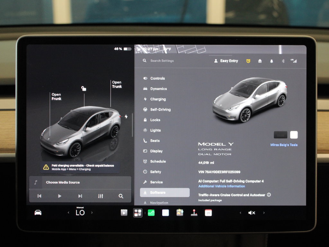Open the Arcade joystick app icon

(194, 213)
